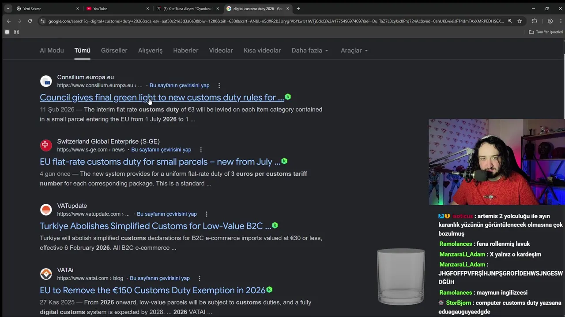This screenshot has width=565, height=317.
Task: Open a new browser tab
Action: [x=298, y=8]
